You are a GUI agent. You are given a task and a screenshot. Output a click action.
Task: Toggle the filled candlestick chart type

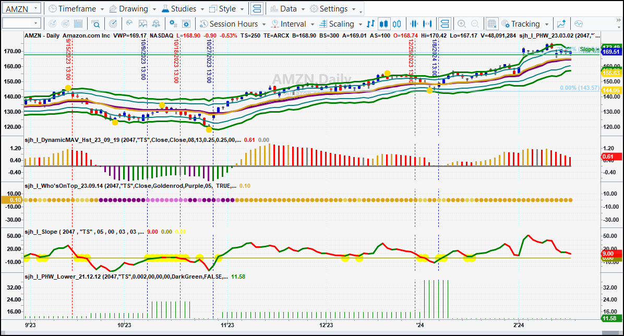point(383,24)
